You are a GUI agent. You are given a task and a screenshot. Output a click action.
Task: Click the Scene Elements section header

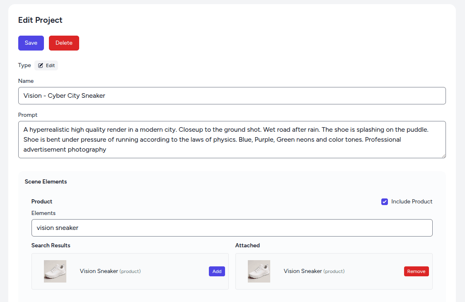pos(46,181)
